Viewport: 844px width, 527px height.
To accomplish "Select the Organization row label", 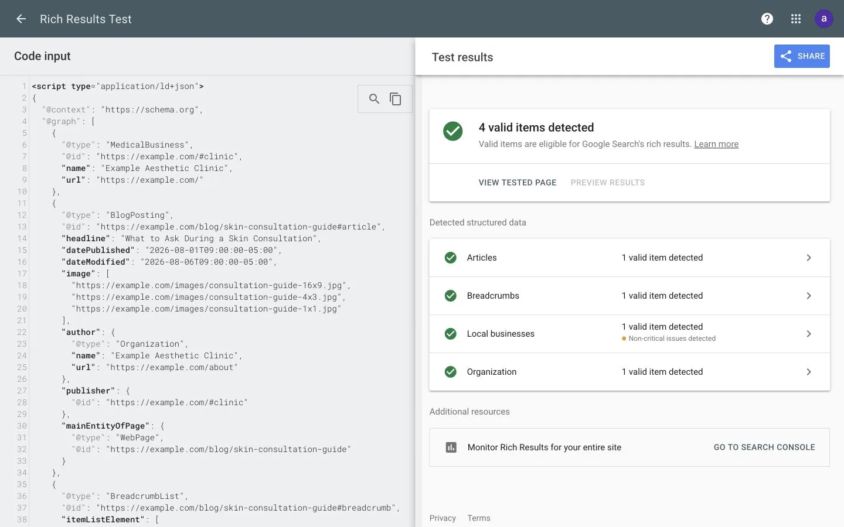I will (492, 372).
